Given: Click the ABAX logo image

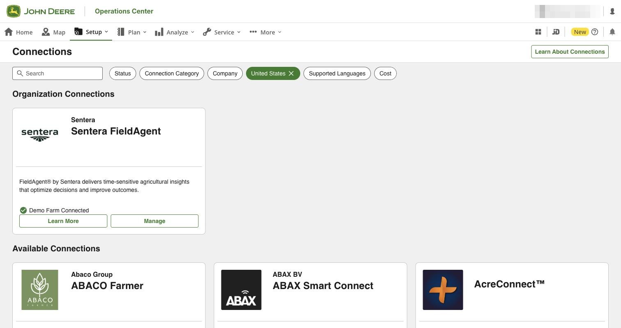Looking at the screenshot, I should coord(241,290).
